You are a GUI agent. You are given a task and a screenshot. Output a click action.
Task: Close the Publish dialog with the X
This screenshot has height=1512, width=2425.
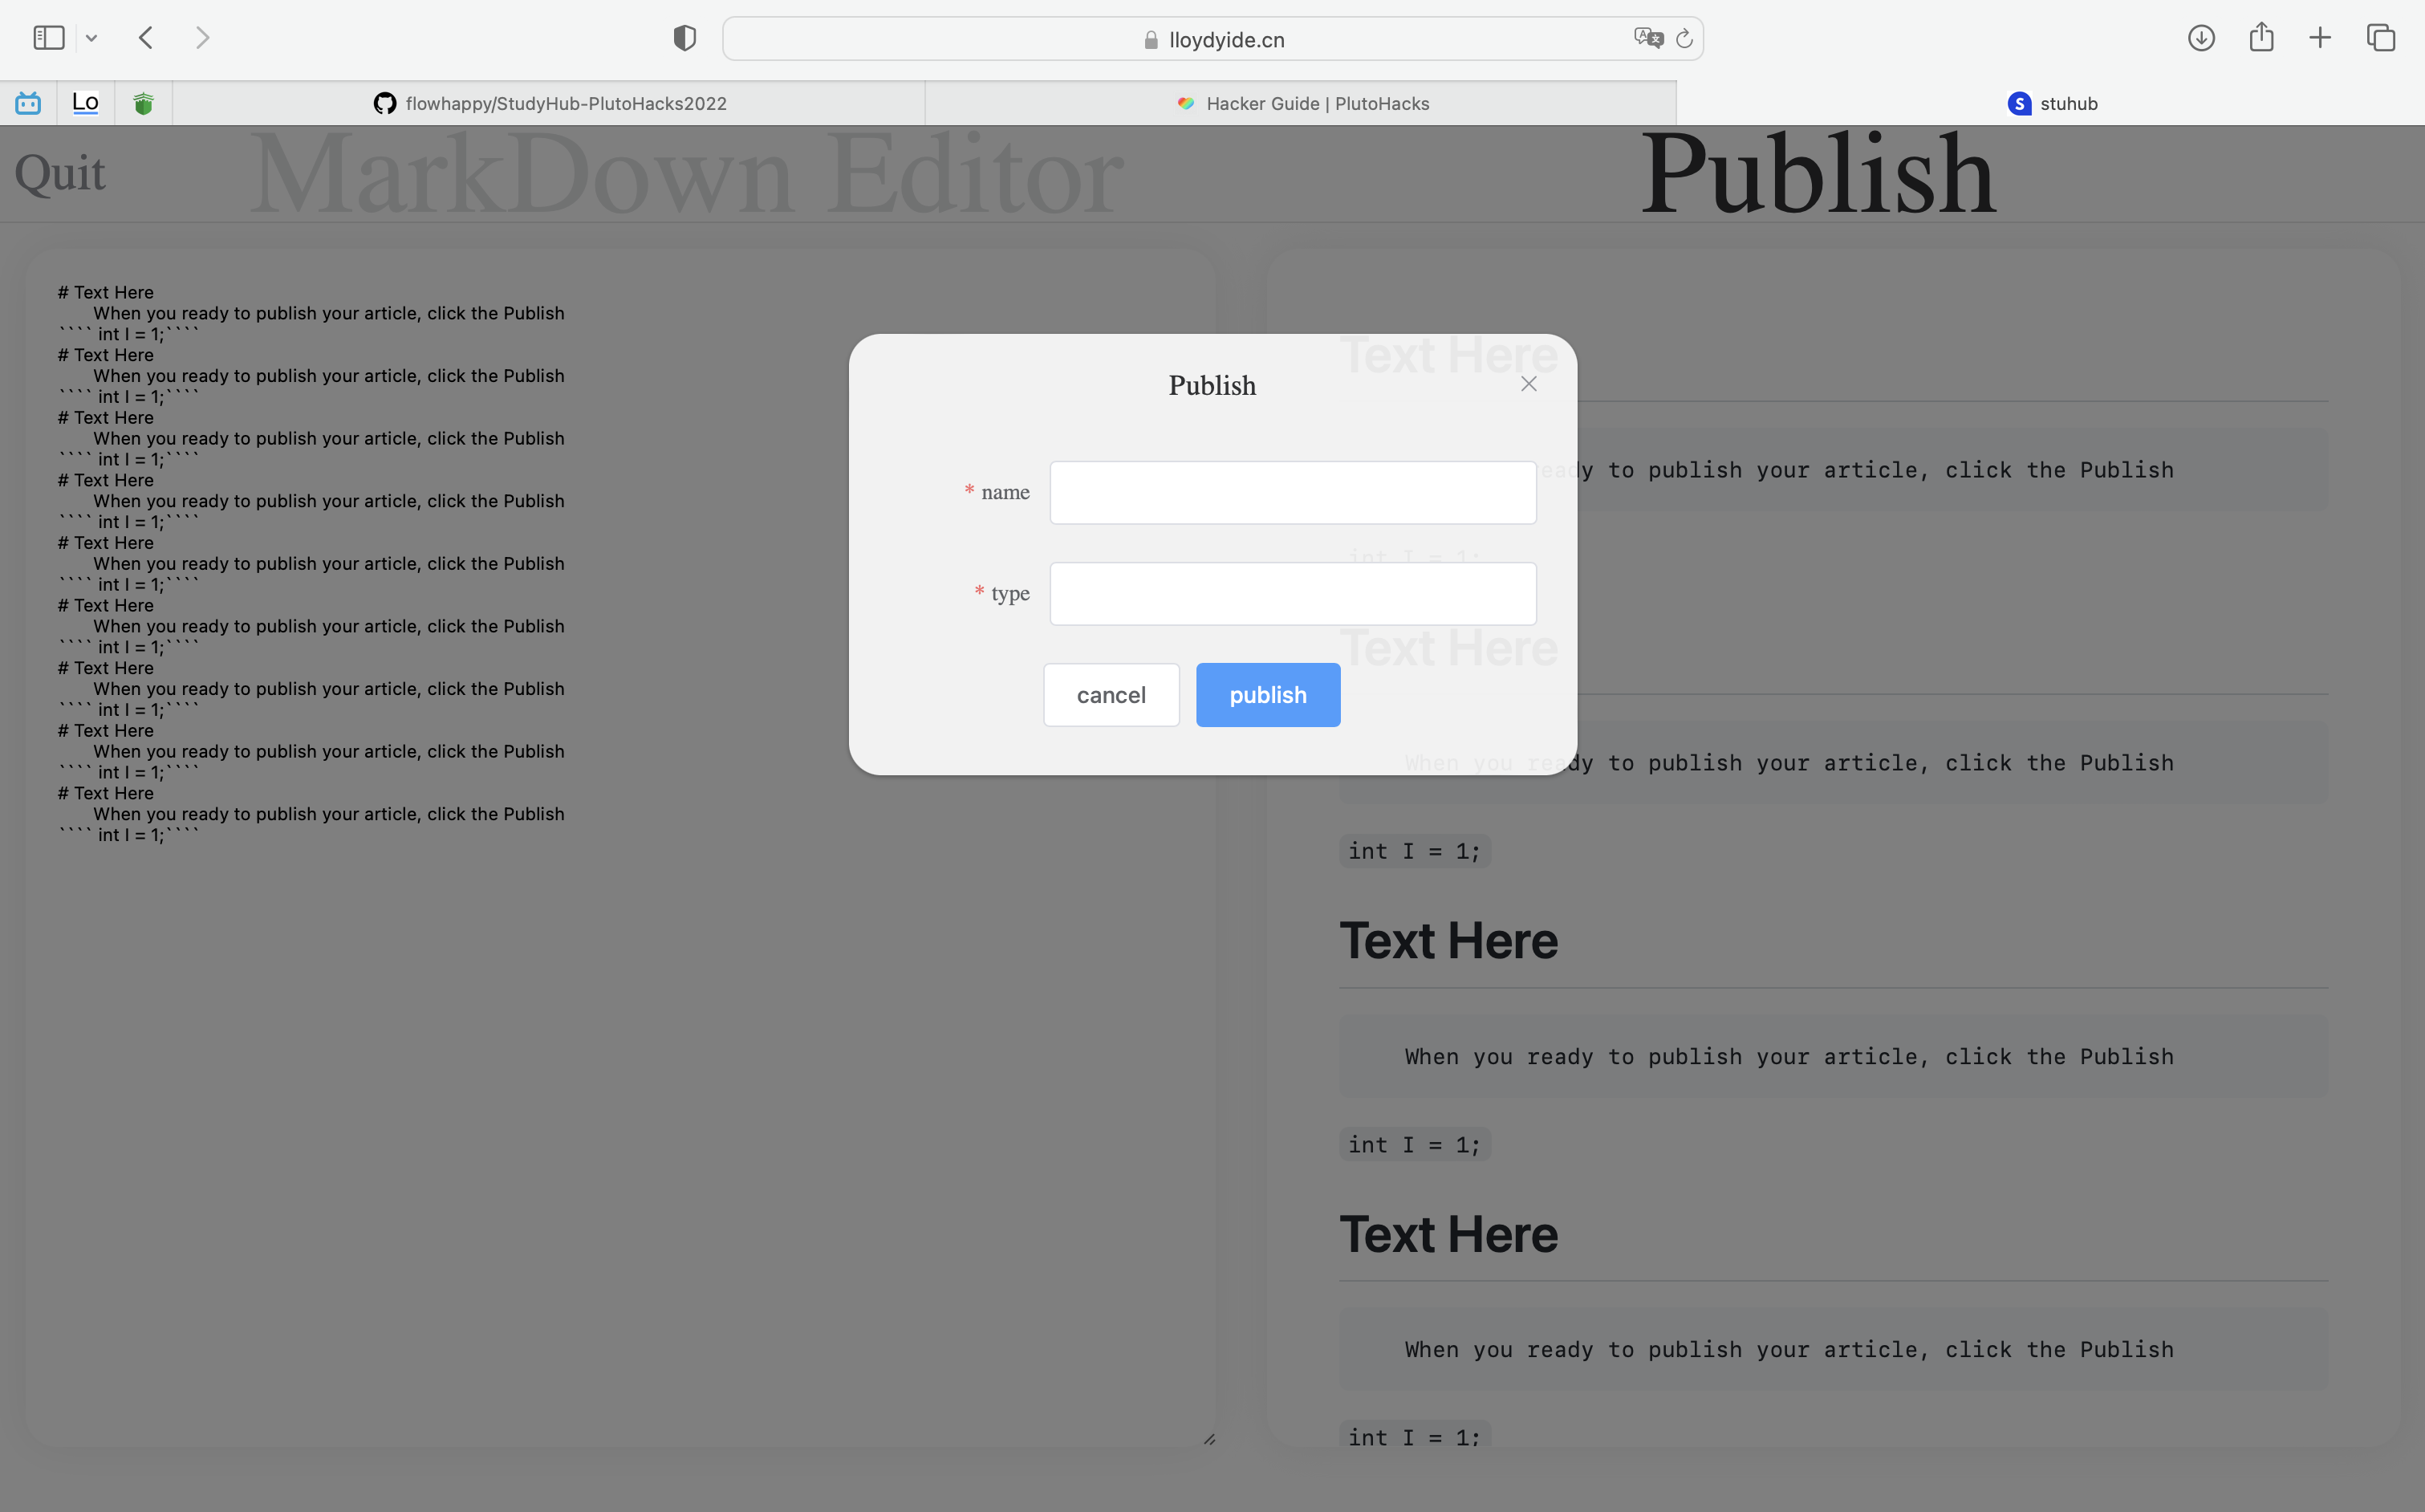tap(1529, 384)
